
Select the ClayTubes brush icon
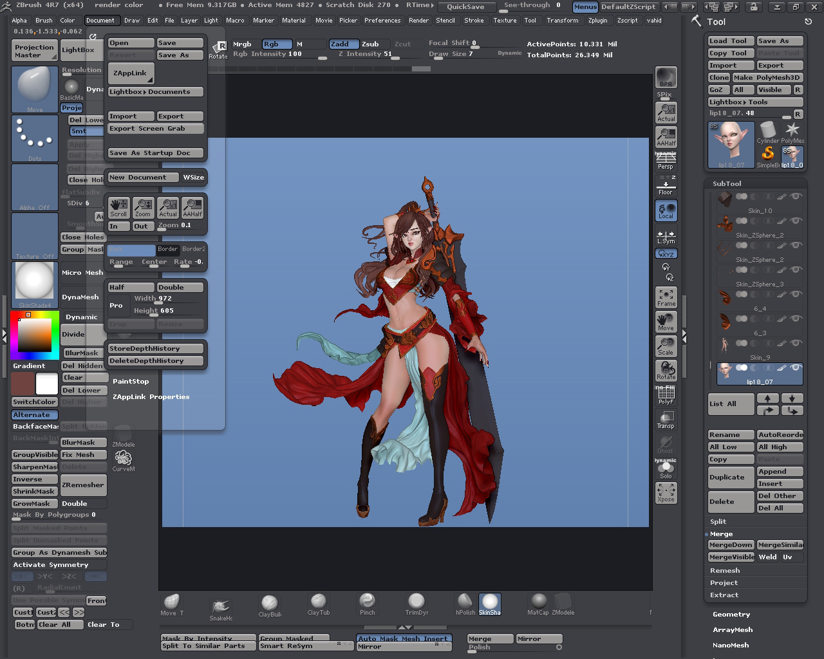pyautogui.click(x=318, y=604)
